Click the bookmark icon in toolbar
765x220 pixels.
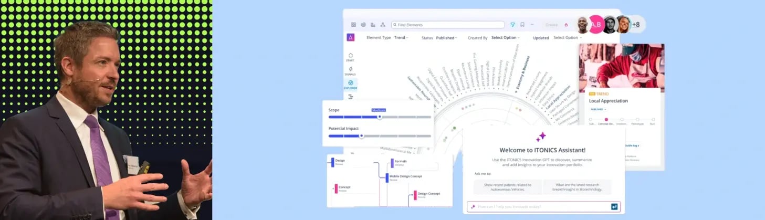pos(522,25)
